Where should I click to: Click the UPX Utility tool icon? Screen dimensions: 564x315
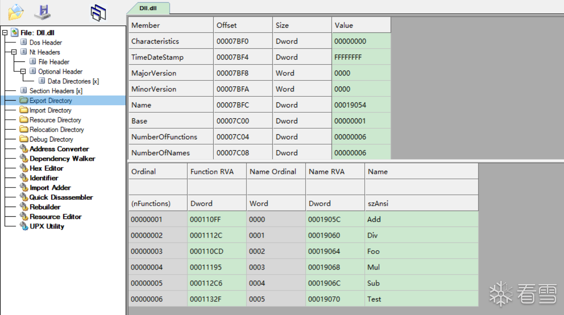coord(24,226)
